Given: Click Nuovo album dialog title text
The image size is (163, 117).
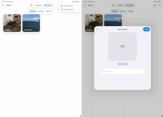Looking at the screenshot, I should coord(122,29).
